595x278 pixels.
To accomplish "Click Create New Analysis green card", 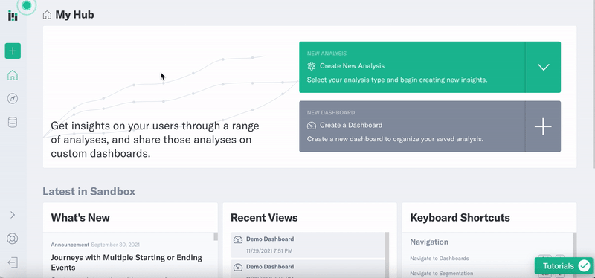I will [412, 67].
